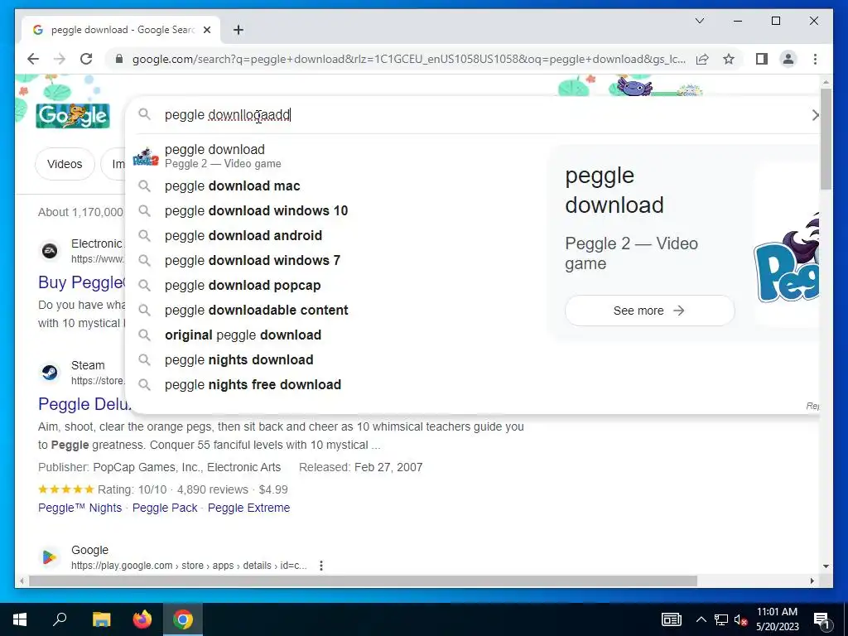
Task: Click the See more button
Action: 649,311
